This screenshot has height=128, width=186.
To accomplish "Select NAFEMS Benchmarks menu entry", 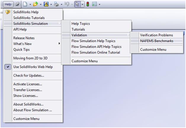I will 157,41.
